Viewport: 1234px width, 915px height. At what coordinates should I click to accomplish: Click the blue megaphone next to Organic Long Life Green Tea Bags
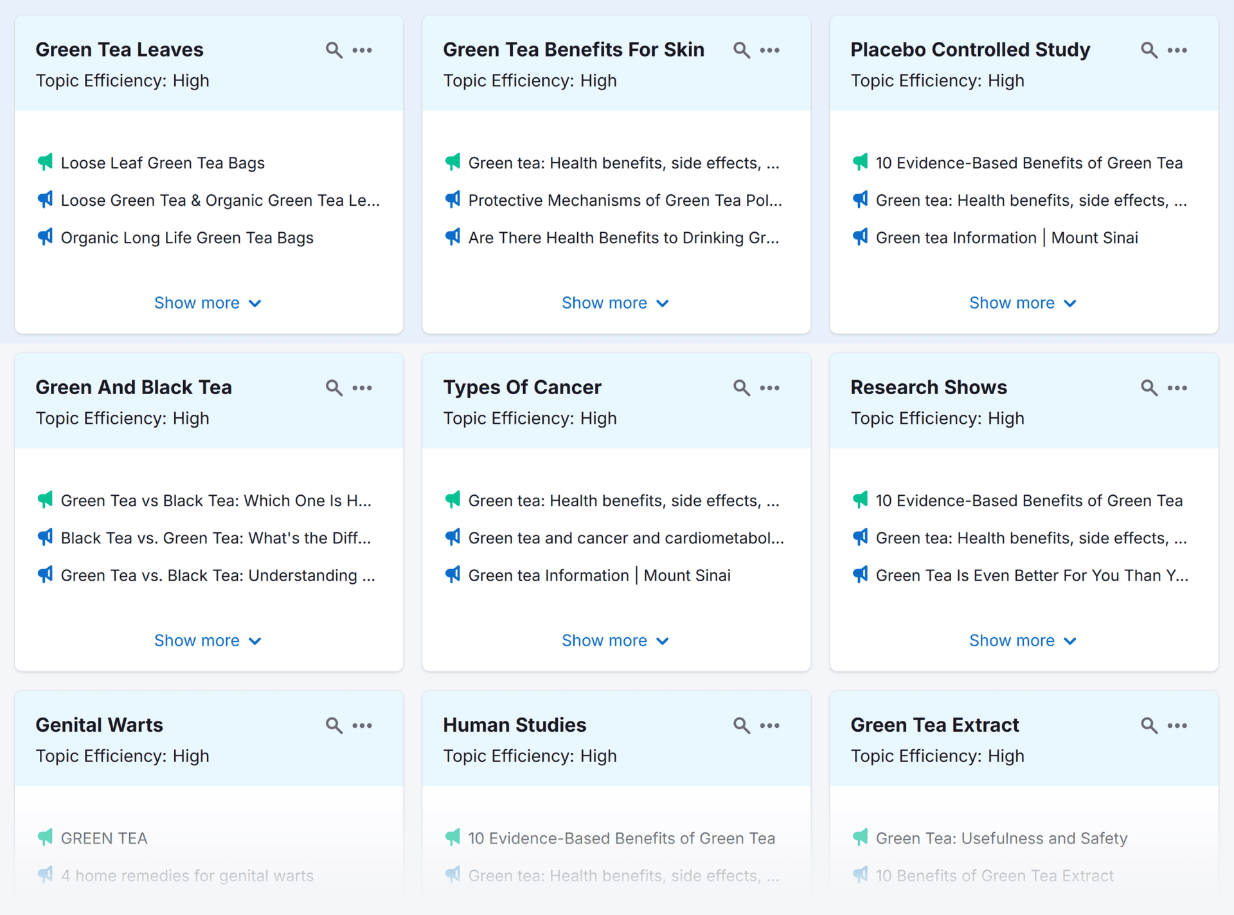(45, 237)
